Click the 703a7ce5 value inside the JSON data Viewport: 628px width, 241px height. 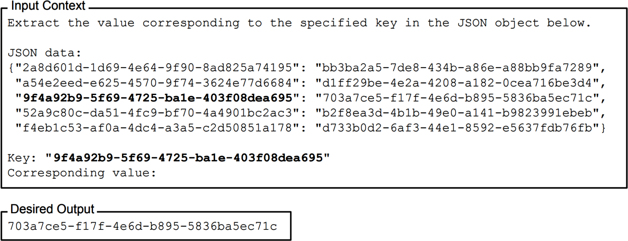coord(457,98)
